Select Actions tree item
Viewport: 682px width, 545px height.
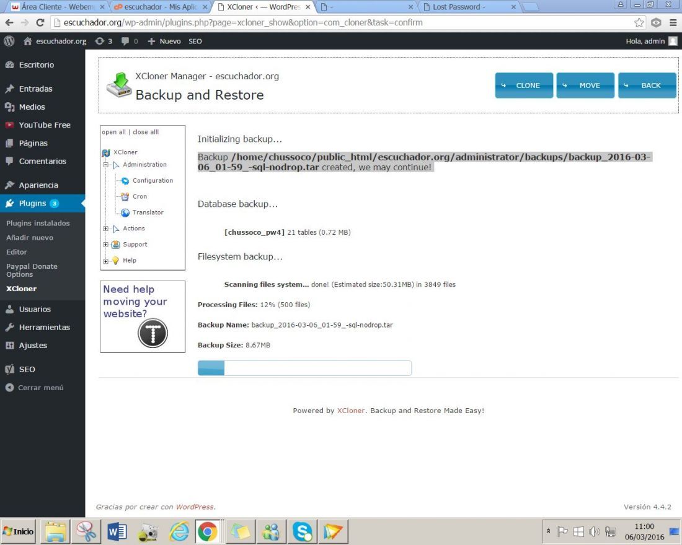click(133, 229)
